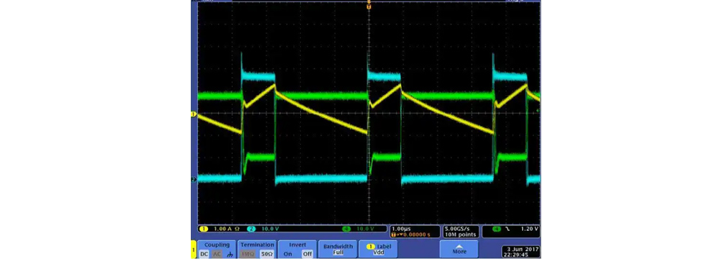
Task: Set coupling to AC
Action: 216,254
